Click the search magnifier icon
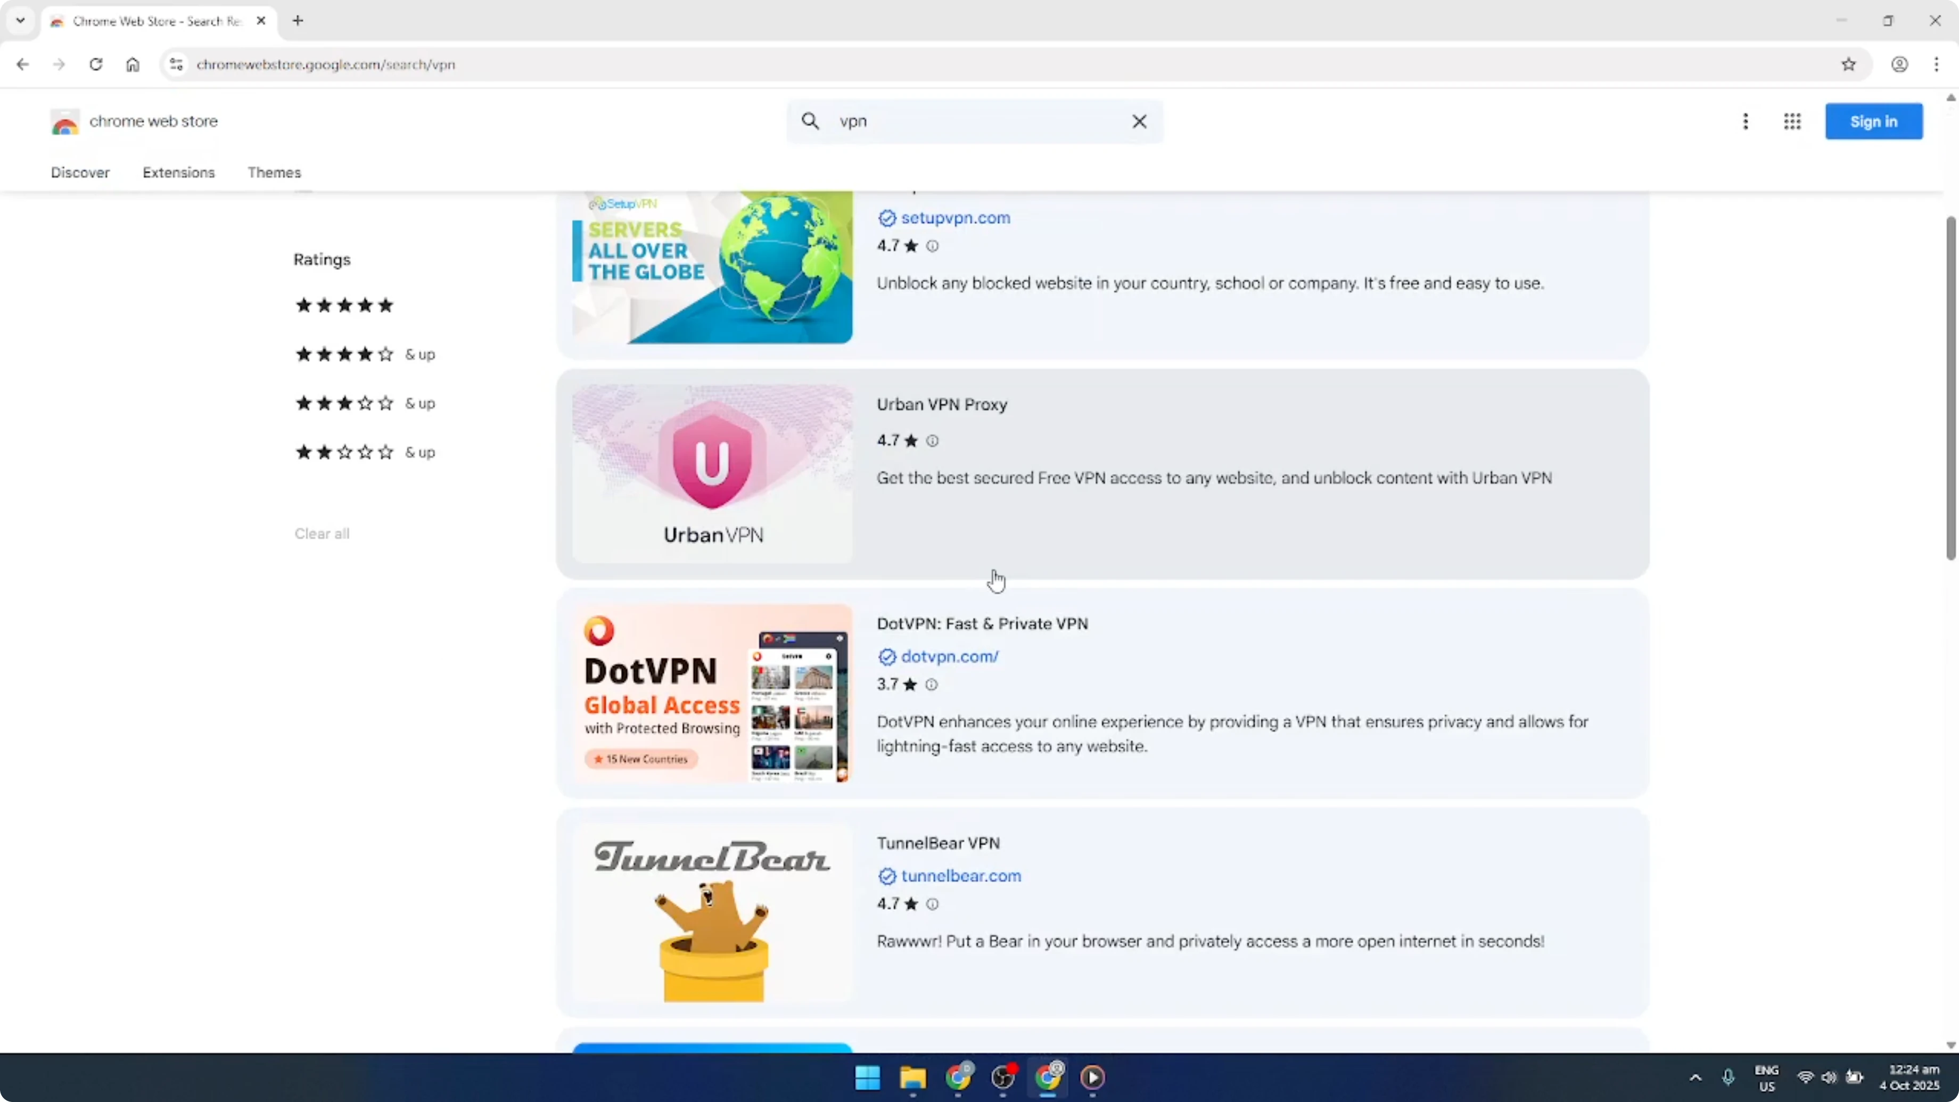 811,121
